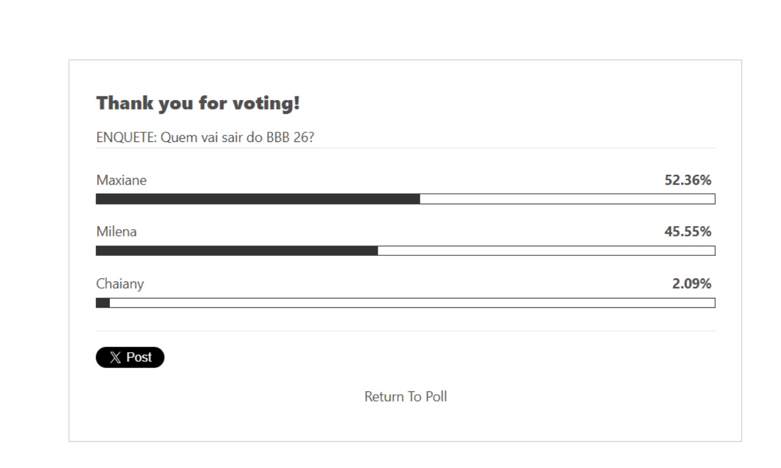The width and height of the screenshot is (781, 468).
Task: Click the empty part of Maxiane's bar
Action: tap(567, 199)
